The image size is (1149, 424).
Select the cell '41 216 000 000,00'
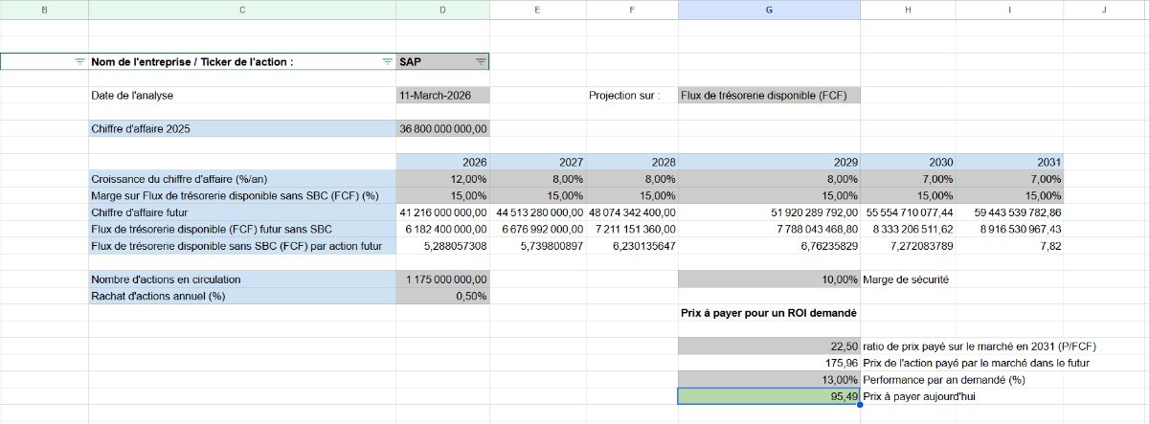click(x=442, y=212)
